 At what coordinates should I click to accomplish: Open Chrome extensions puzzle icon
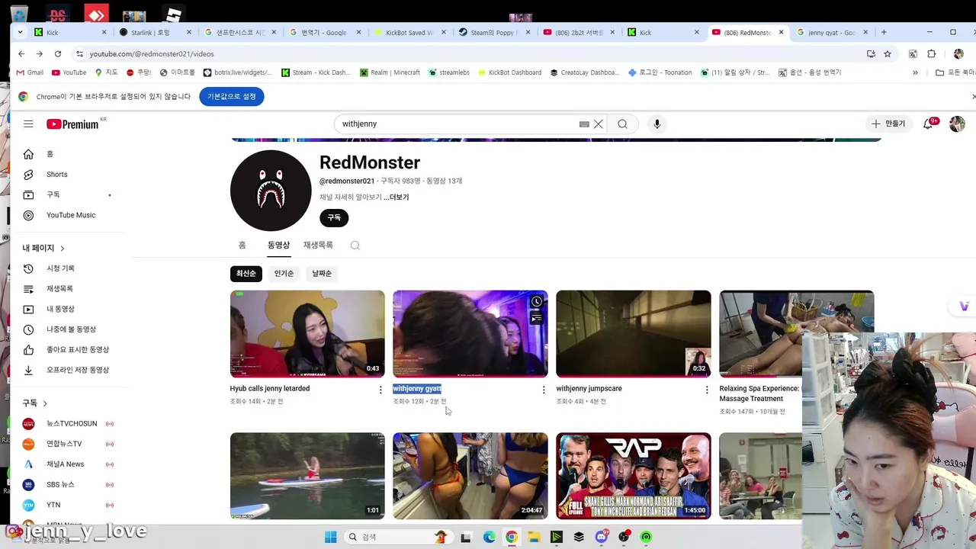coord(931,54)
